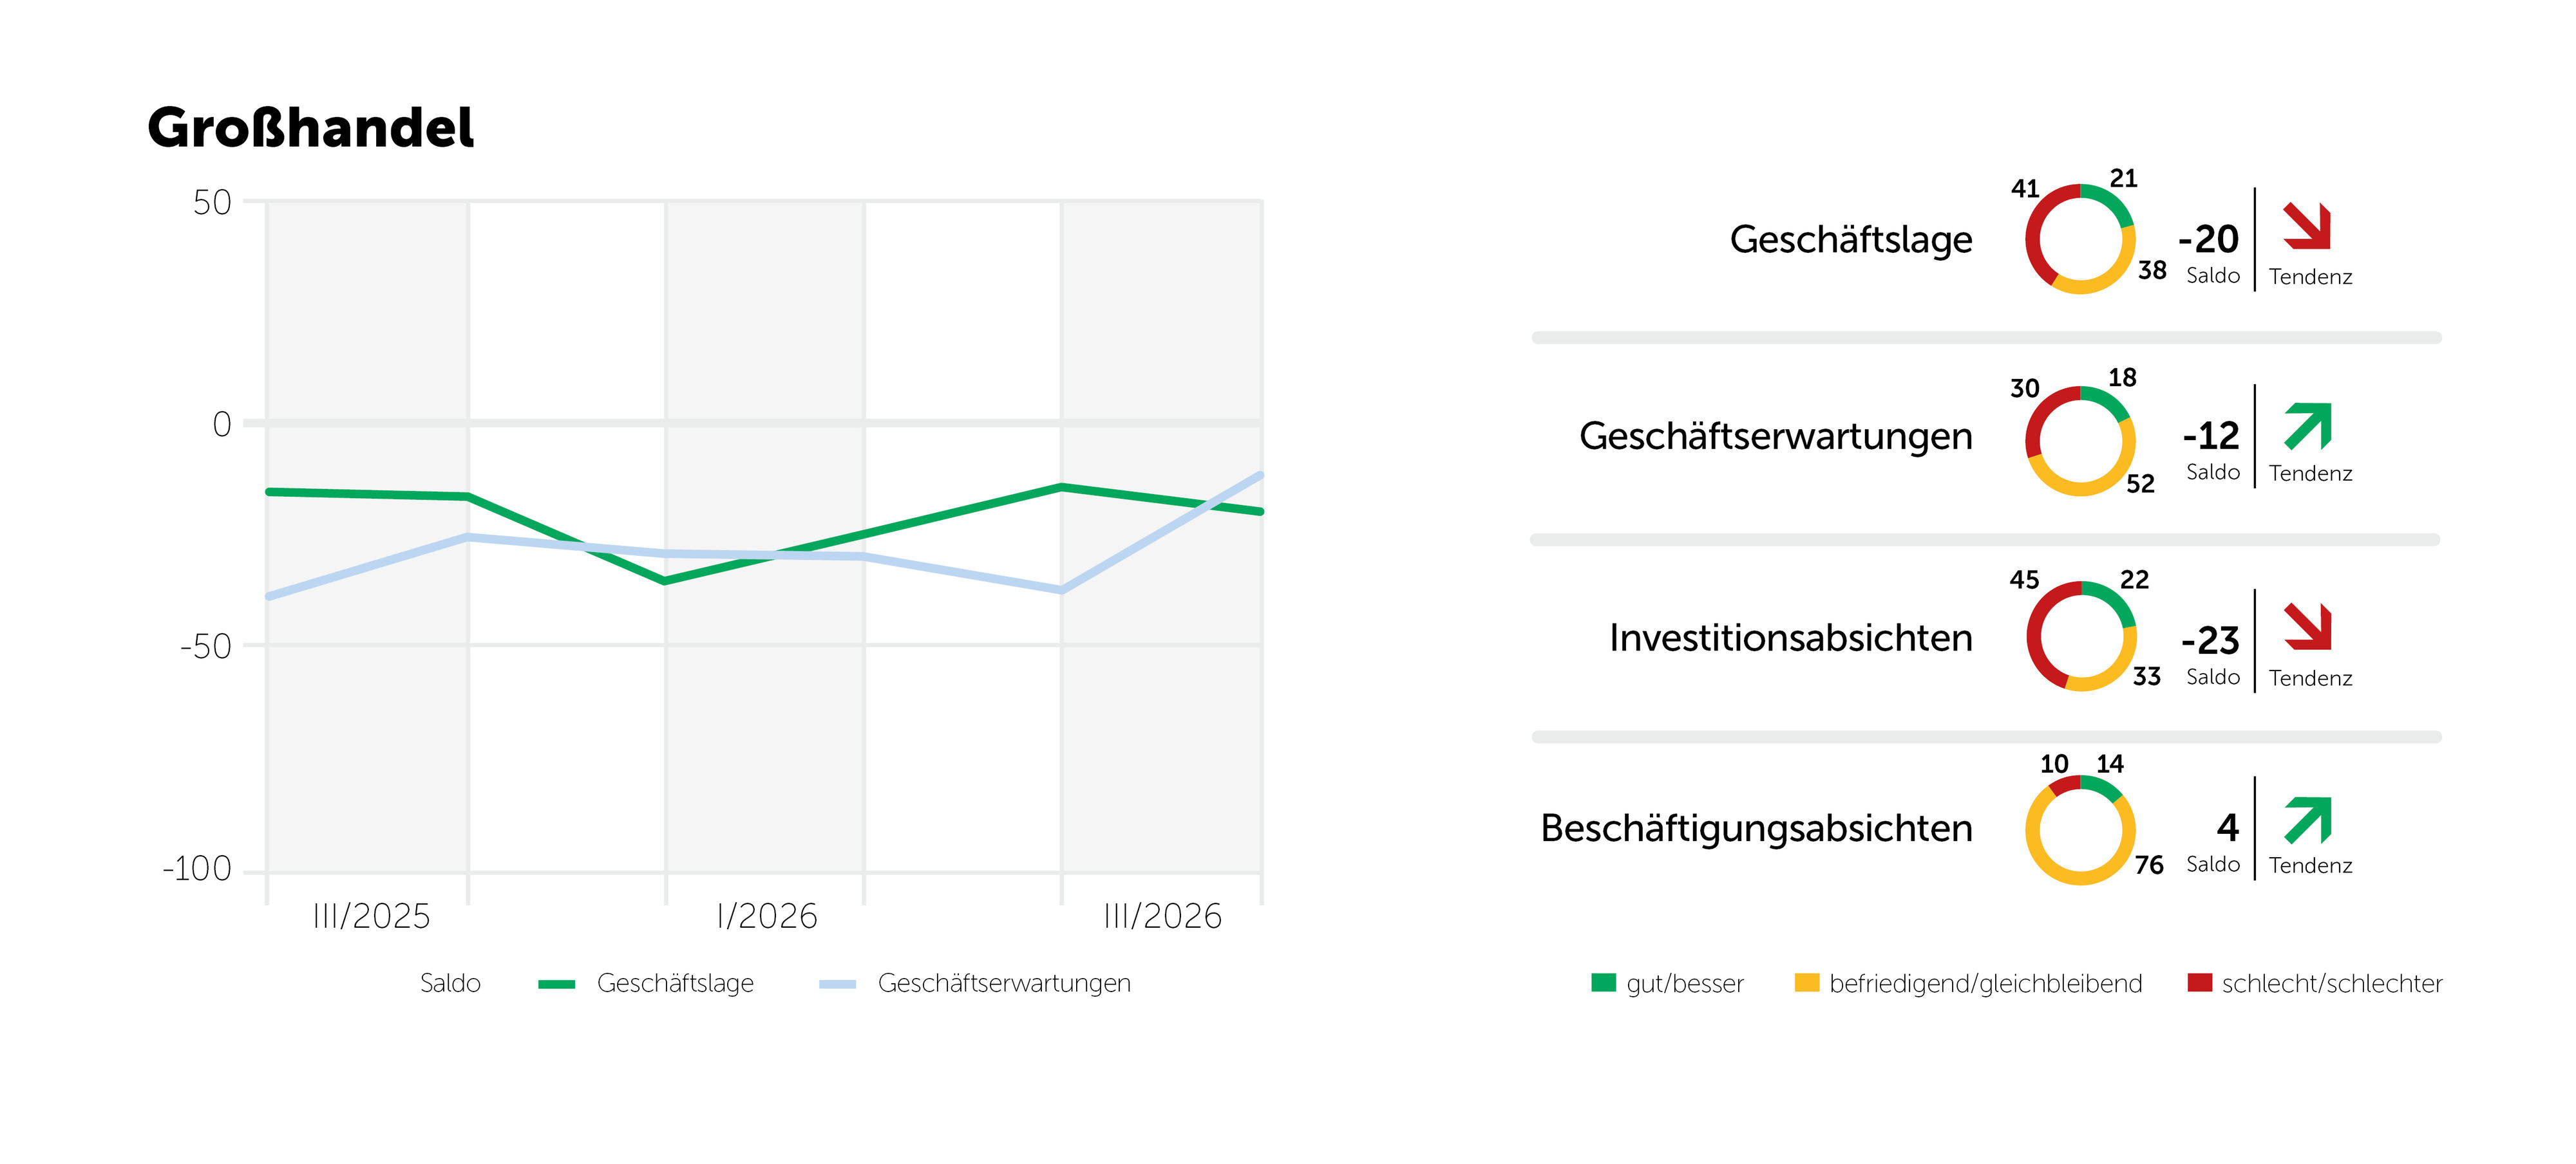Click the Beschäftigungsabsichten row label
Screen dimensions: 2576x1164
coord(1756,829)
